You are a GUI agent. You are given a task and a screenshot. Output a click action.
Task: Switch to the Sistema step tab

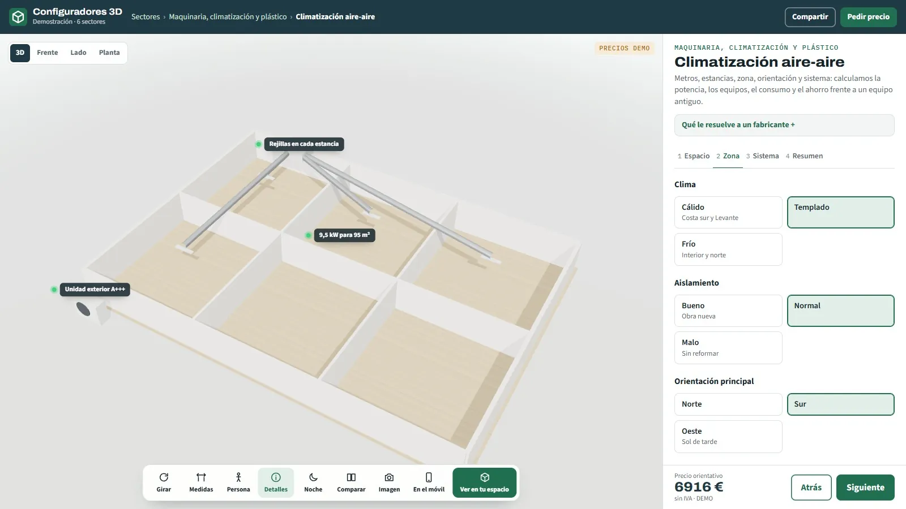(762, 156)
